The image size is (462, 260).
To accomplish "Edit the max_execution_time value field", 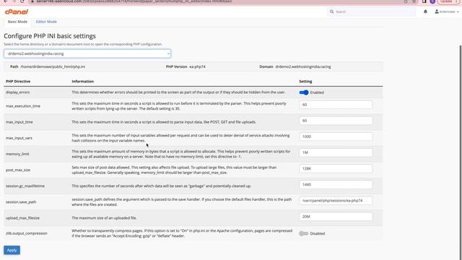I will tap(336, 105).
